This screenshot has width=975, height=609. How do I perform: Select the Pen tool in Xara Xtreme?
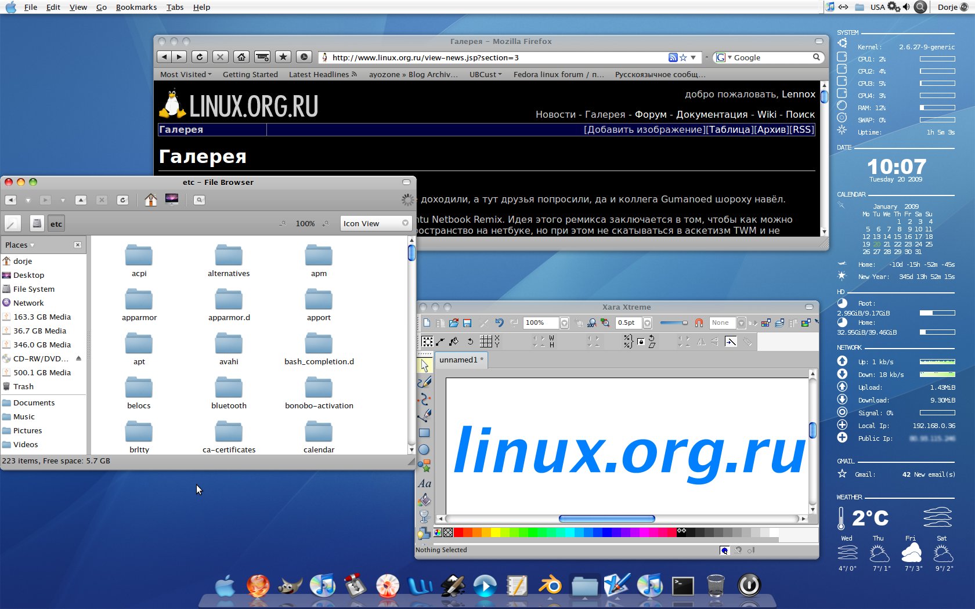[x=424, y=415]
